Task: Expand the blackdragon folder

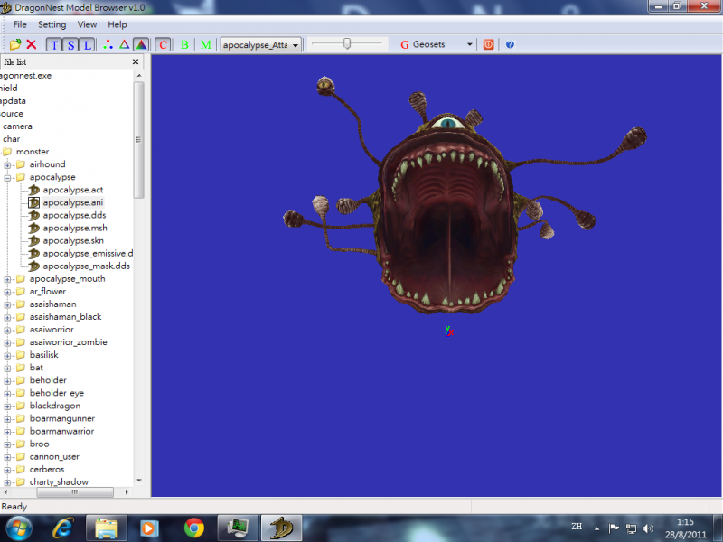Action: [x=7, y=406]
